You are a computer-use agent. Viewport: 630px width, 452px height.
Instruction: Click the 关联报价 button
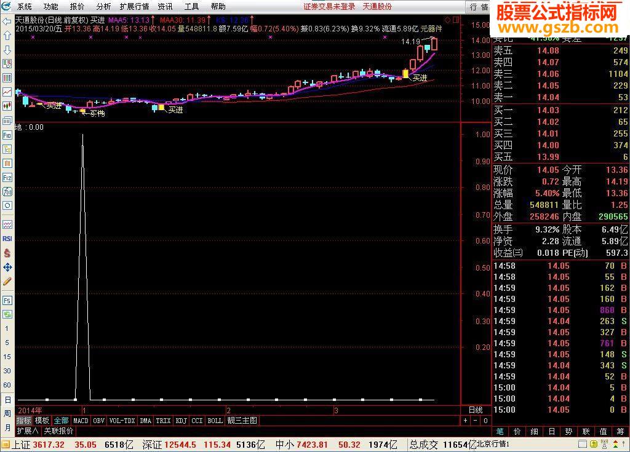tap(58, 431)
